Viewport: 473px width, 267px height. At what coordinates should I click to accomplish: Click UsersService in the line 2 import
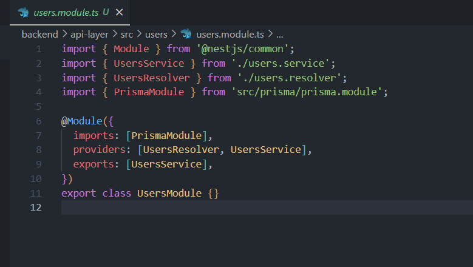[149, 63]
